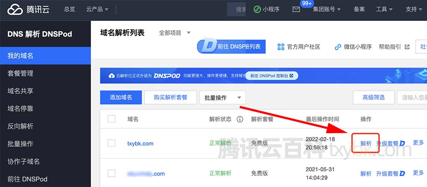Expand the 工具 dropdown
Viewport: 427px width, 187px height.
384,9
